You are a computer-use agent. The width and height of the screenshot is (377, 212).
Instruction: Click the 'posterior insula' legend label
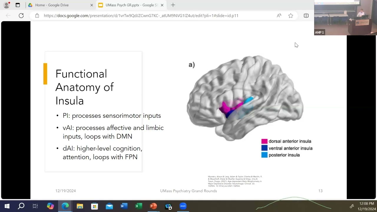click(284, 155)
